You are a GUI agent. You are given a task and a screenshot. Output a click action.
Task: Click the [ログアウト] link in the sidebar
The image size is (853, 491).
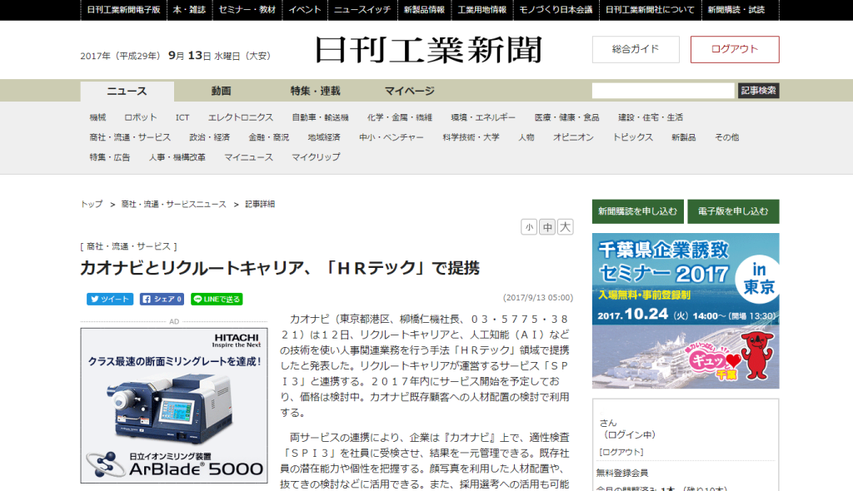pos(621,453)
